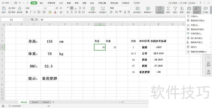The height and width of the screenshot is (108, 212).
Task: Align cell text left
Action: point(68,12)
